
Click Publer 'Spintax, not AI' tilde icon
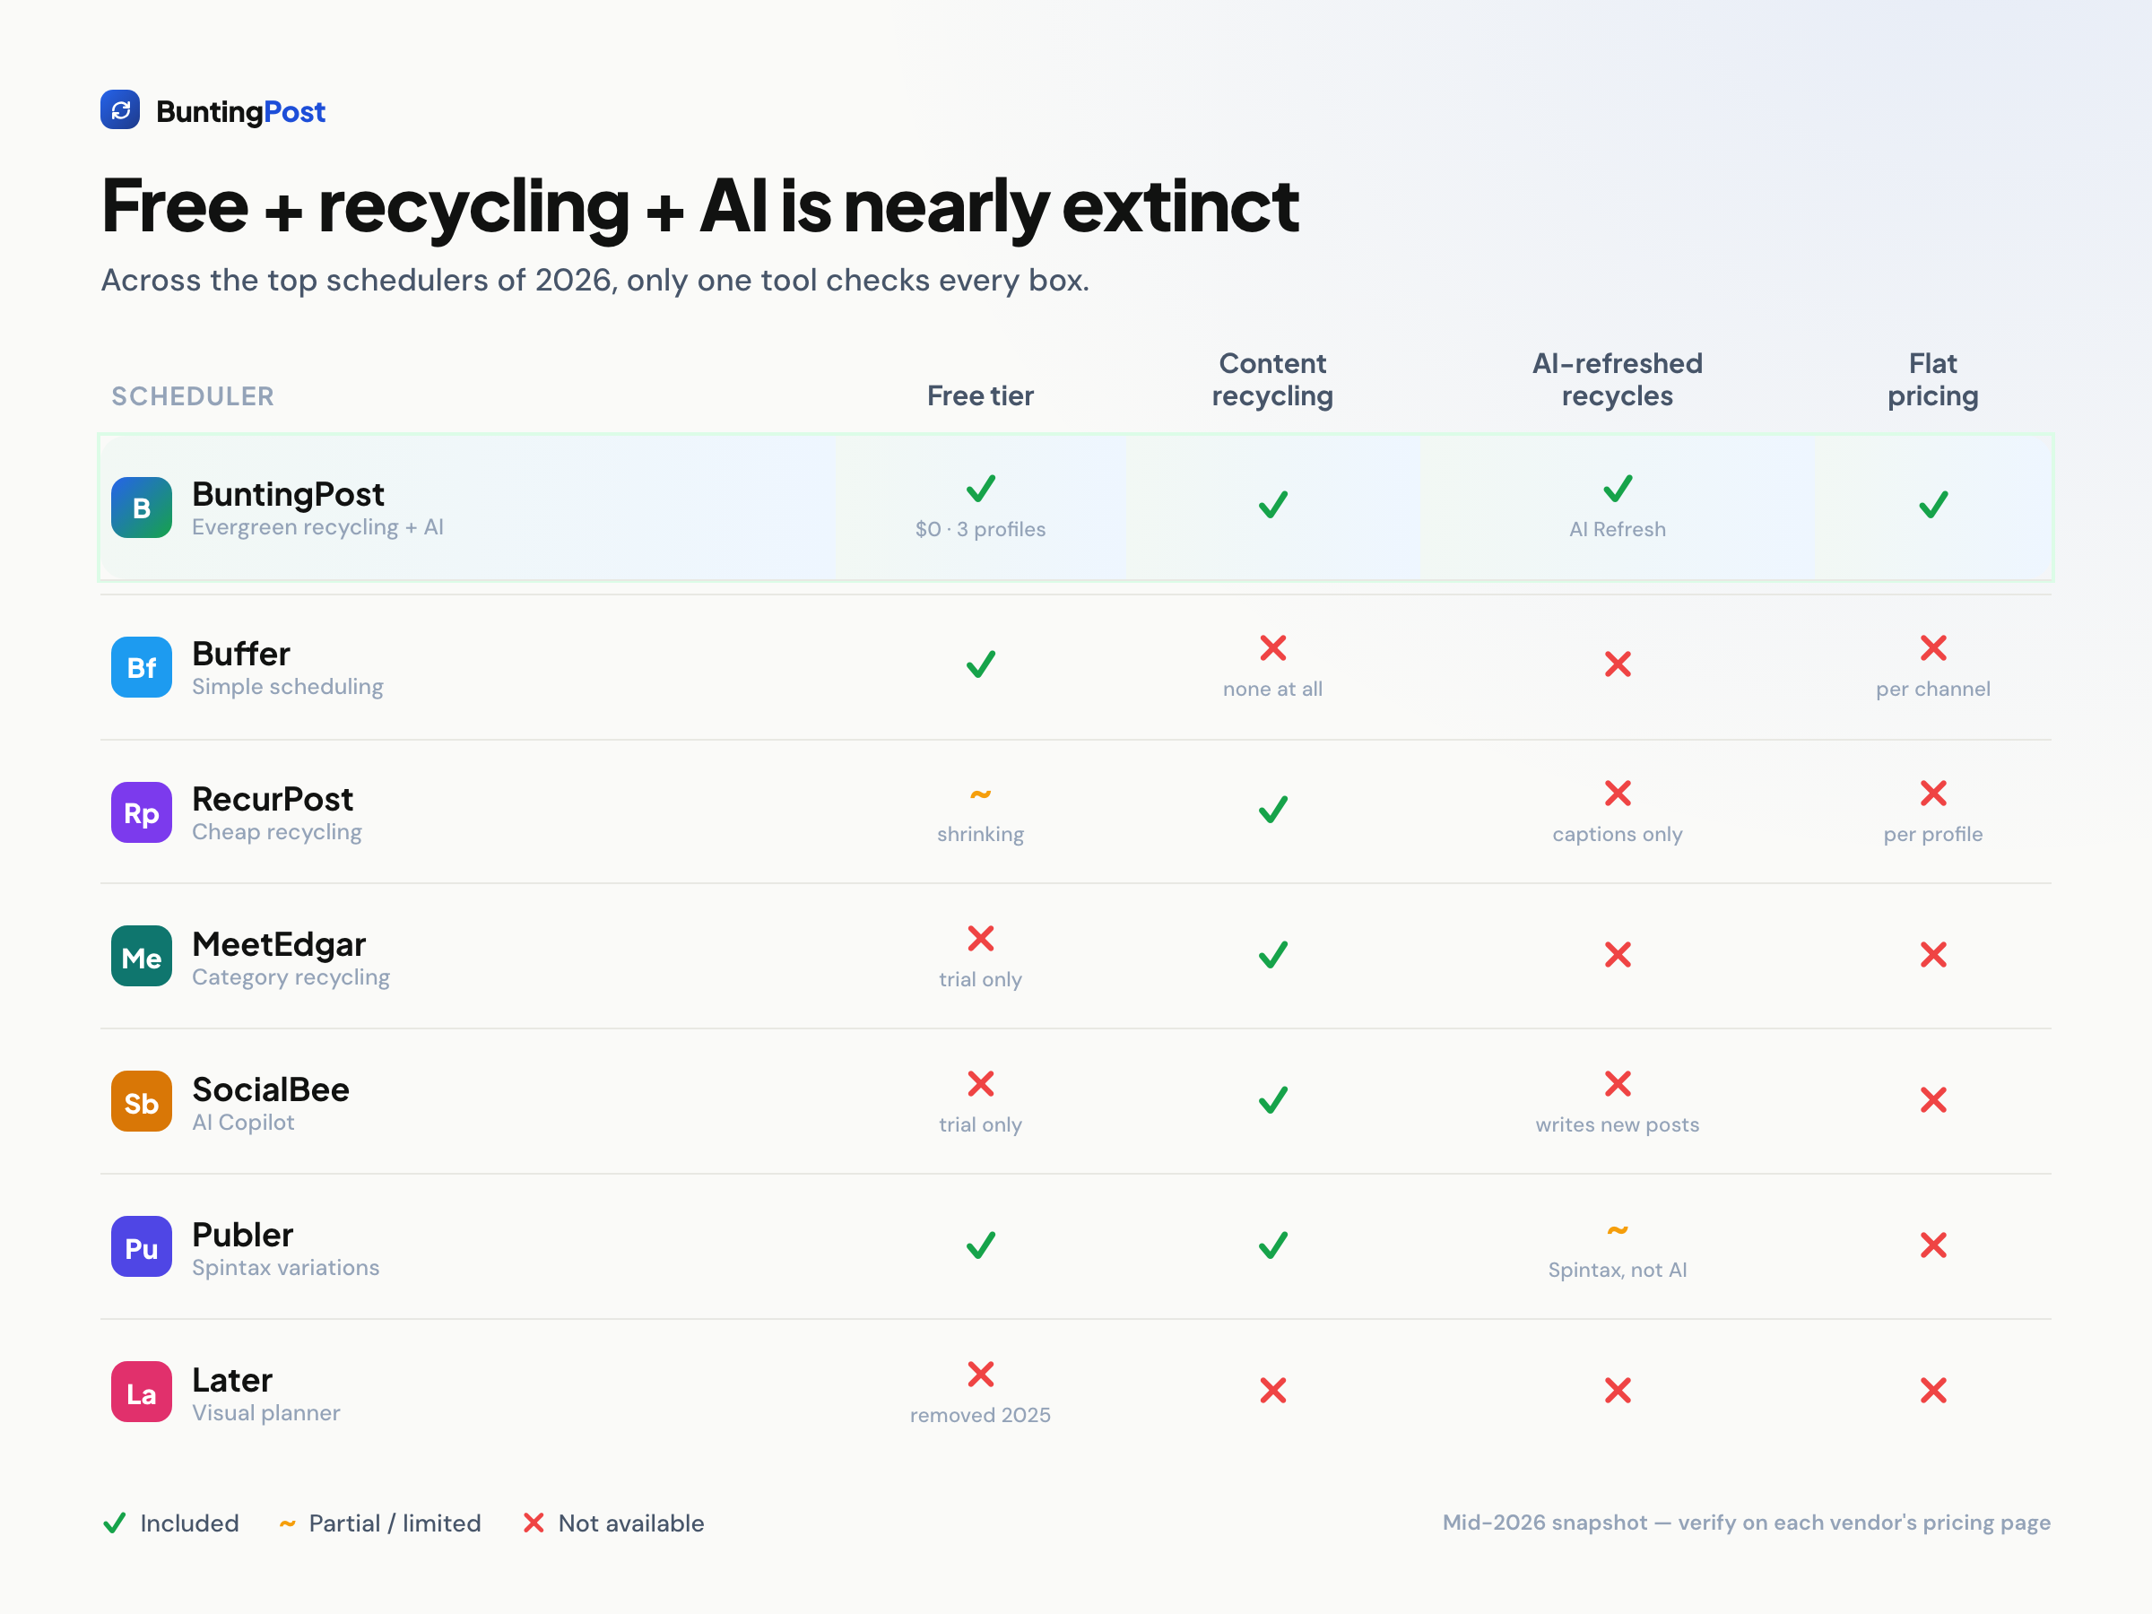[1617, 1231]
